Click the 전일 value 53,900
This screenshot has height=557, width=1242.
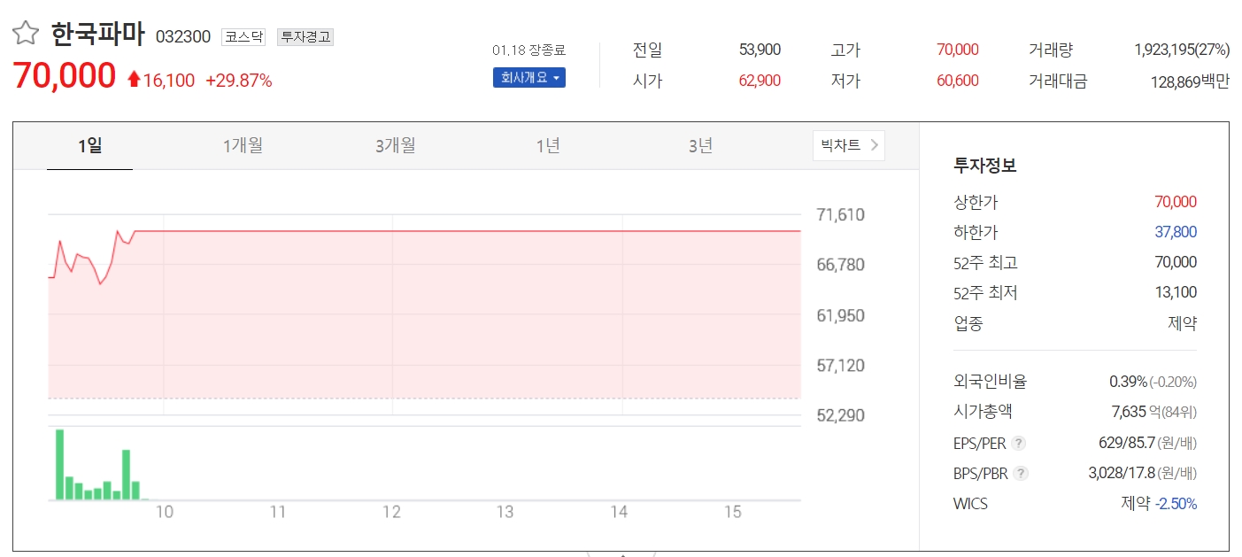pos(760,50)
